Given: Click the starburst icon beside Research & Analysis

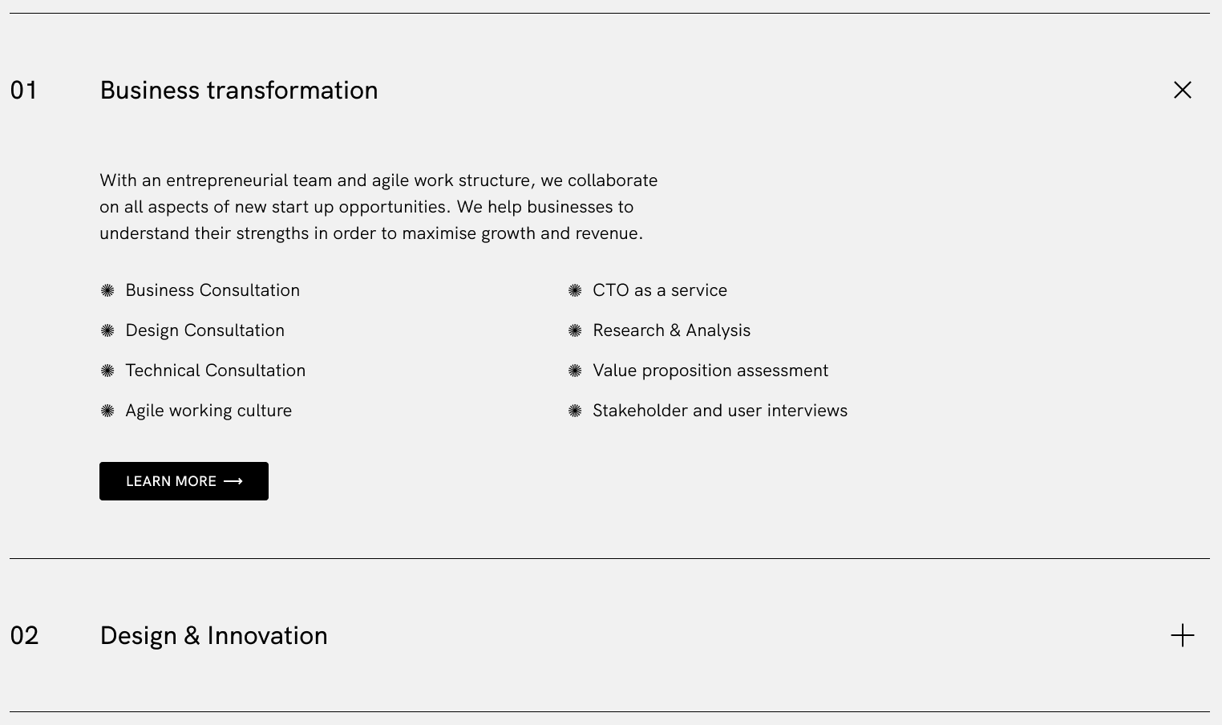Looking at the screenshot, I should pos(575,330).
